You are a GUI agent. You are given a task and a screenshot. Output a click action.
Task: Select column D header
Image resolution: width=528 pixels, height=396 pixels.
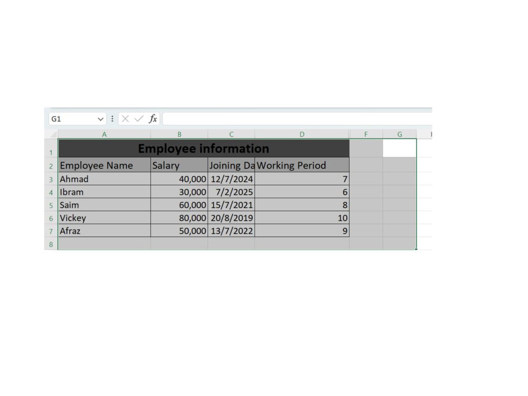(302, 134)
